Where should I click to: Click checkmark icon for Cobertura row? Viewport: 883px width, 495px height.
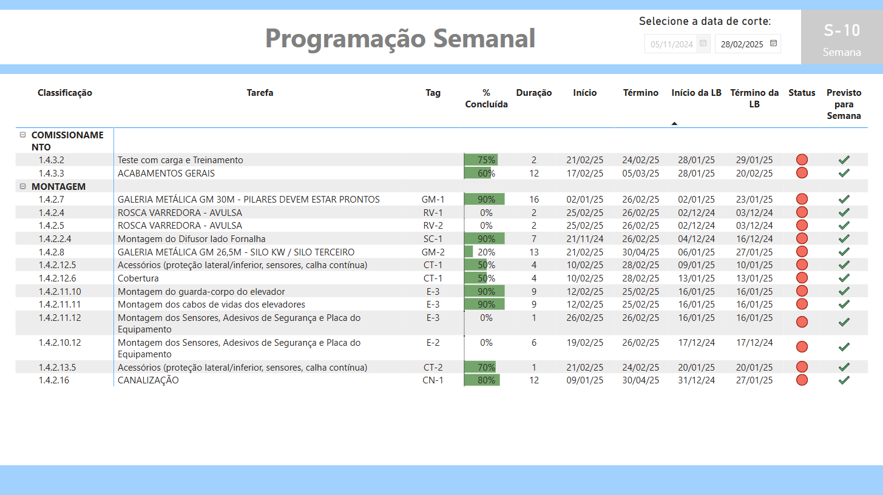coord(844,278)
